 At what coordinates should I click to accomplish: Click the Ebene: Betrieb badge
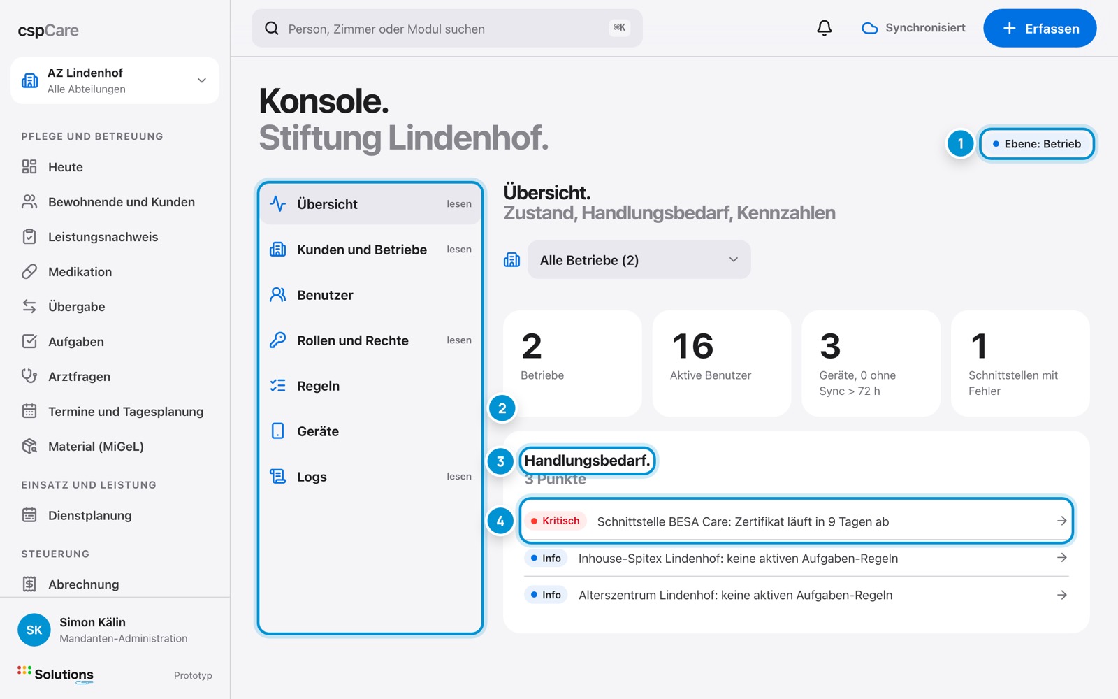click(x=1037, y=144)
